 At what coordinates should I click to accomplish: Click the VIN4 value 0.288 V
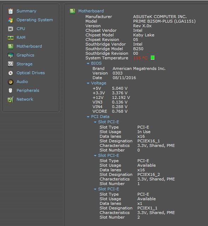(120, 107)
